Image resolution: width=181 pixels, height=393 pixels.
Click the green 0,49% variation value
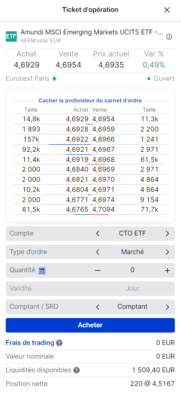point(154,65)
